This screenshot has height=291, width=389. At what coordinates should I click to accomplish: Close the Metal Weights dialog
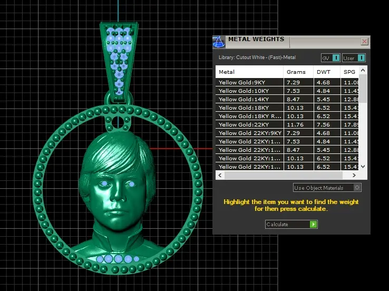(x=364, y=42)
